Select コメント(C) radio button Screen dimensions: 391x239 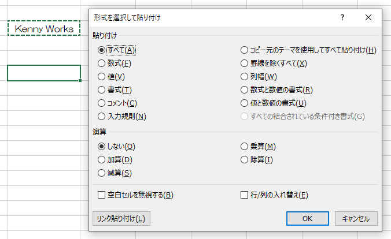point(102,103)
